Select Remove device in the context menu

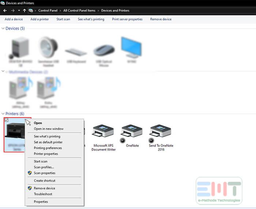(44, 188)
